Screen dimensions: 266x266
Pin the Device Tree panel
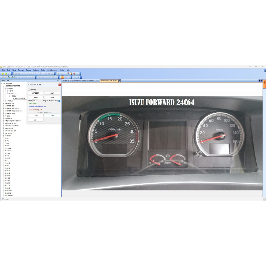tap(58, 80)
